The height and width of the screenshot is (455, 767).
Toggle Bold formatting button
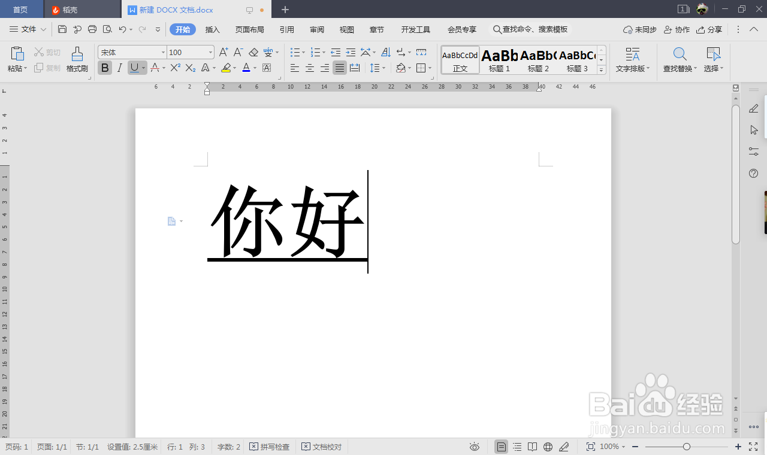105,68
